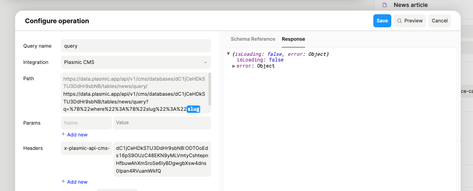Viewport: 473px width, 191px height.
Task: Save the configured operation
Action: point(382,21)
